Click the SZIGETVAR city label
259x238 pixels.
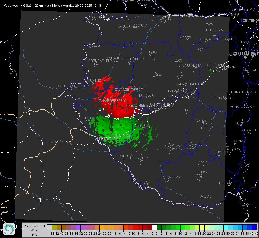point(173,177)
